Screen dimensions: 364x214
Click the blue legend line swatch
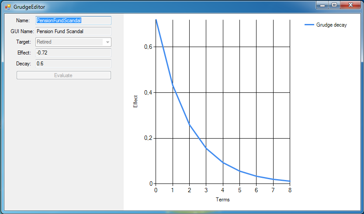309,24
